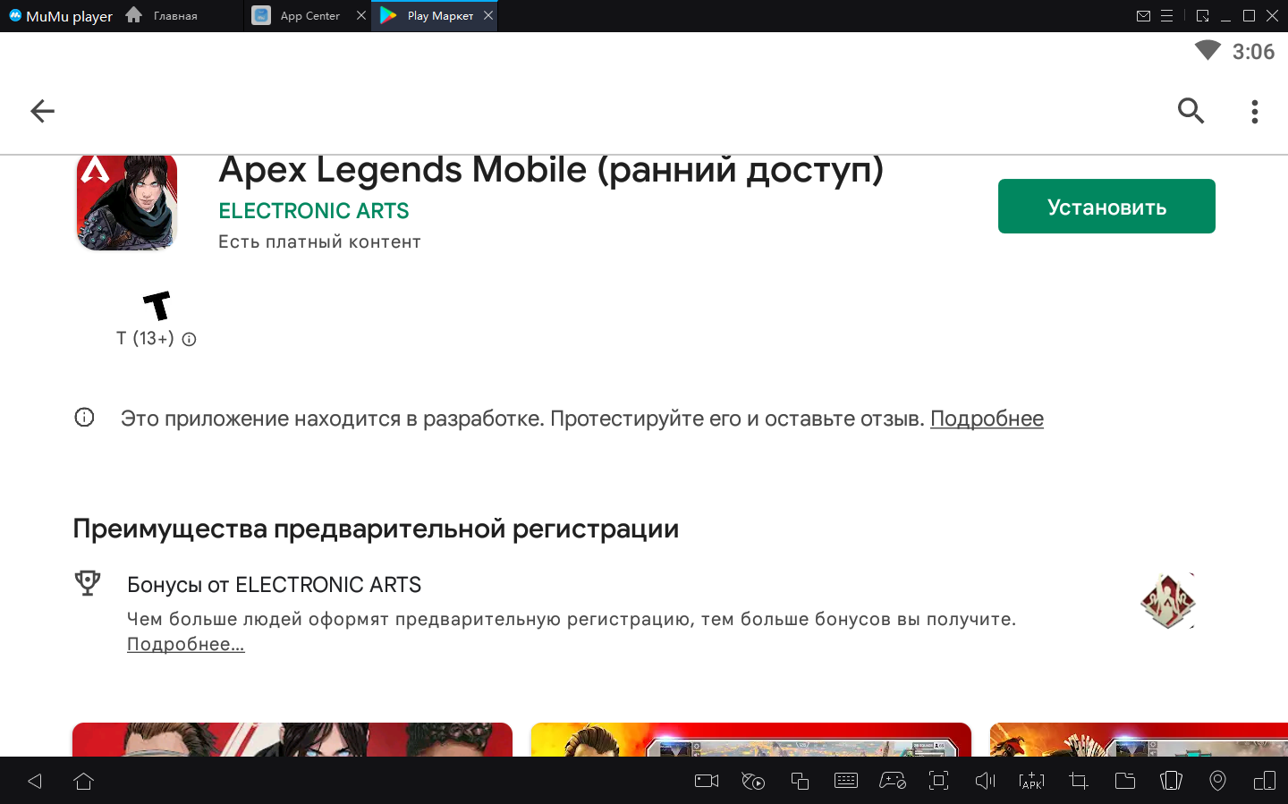This screenshot has height=804, width=1288.
Task: Open the Подробнее link about app development
Action: (987, 419)
